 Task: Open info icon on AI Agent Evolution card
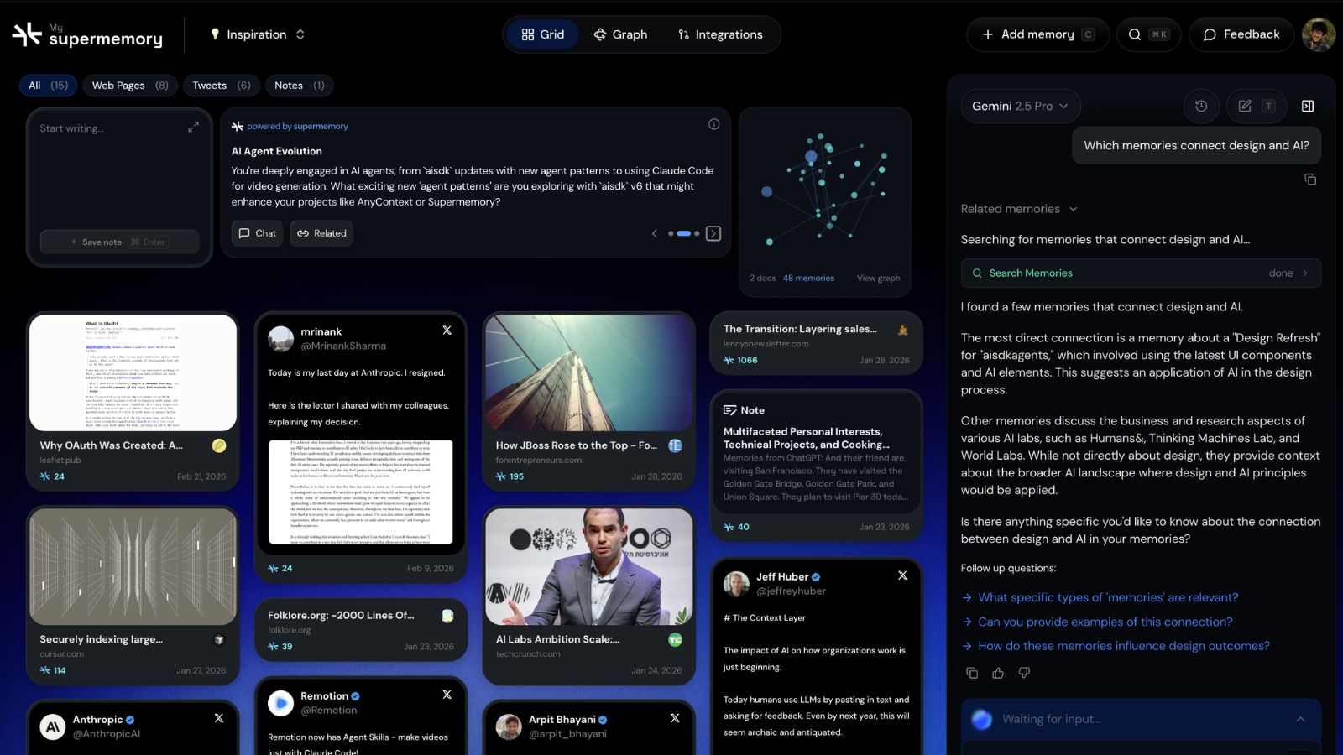point(713,124)
